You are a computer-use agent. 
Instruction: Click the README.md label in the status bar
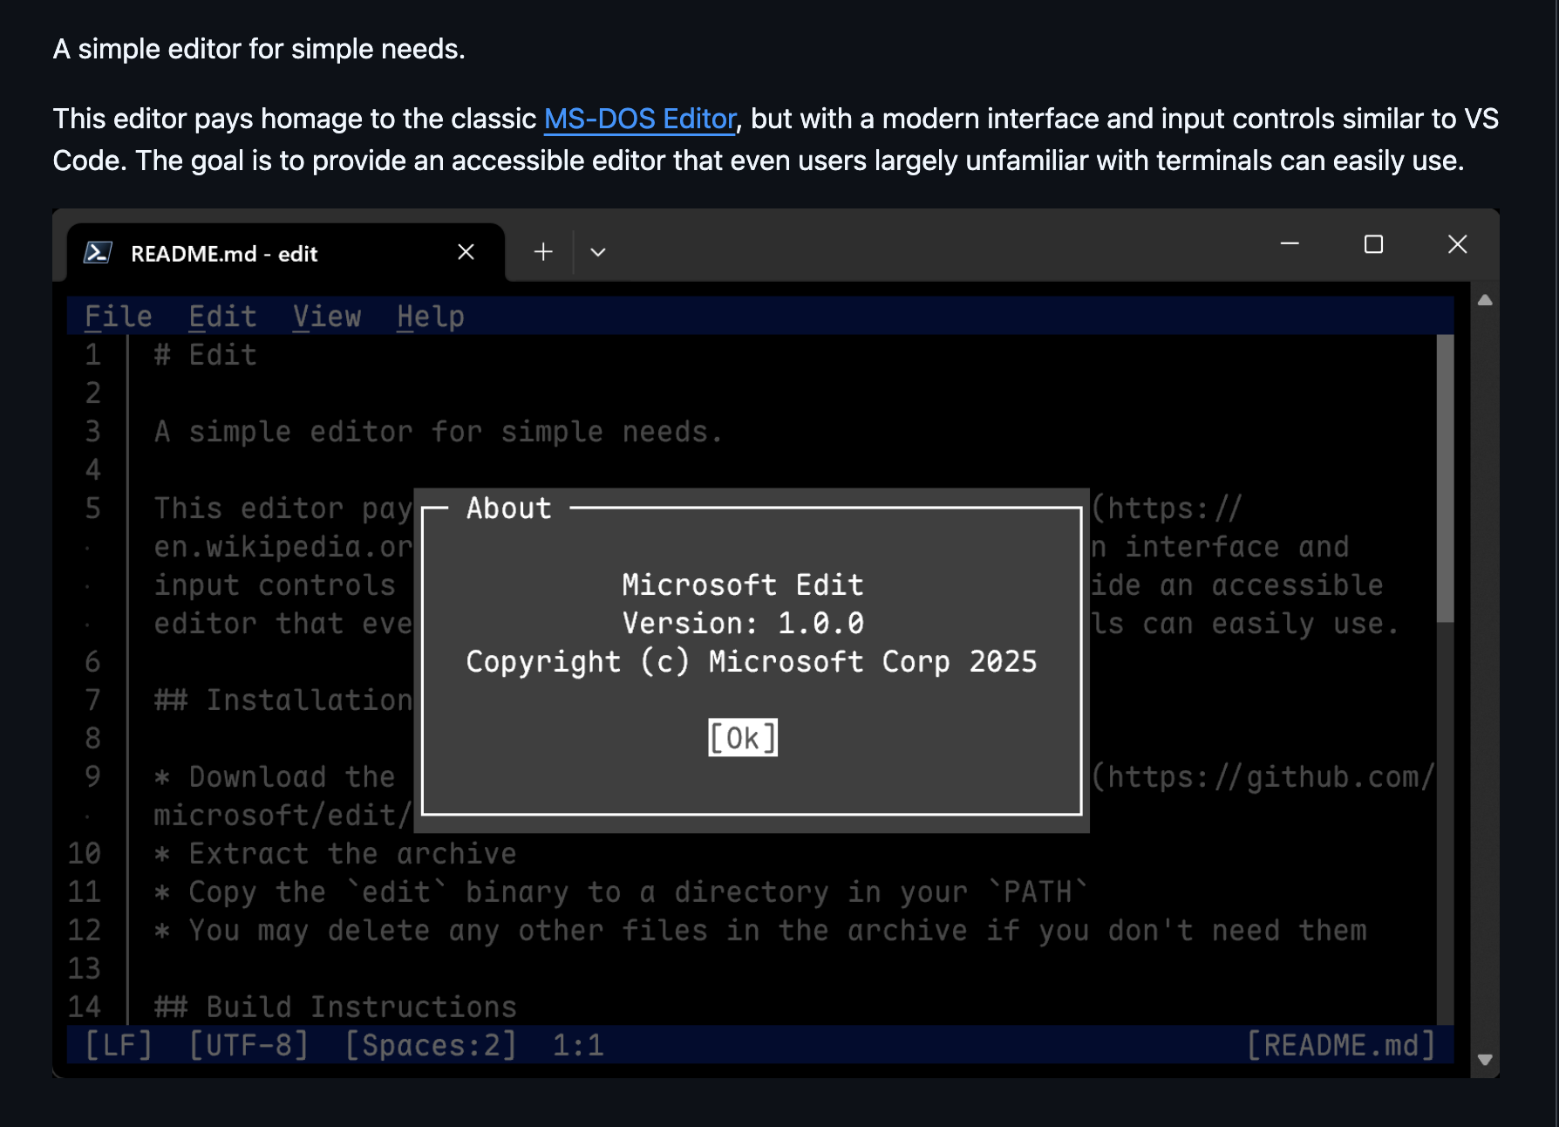coord(1340,1044)
